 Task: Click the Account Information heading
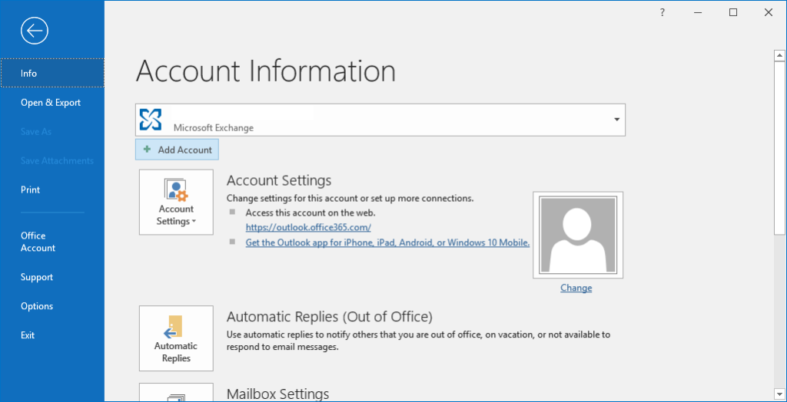coord(265,71)
